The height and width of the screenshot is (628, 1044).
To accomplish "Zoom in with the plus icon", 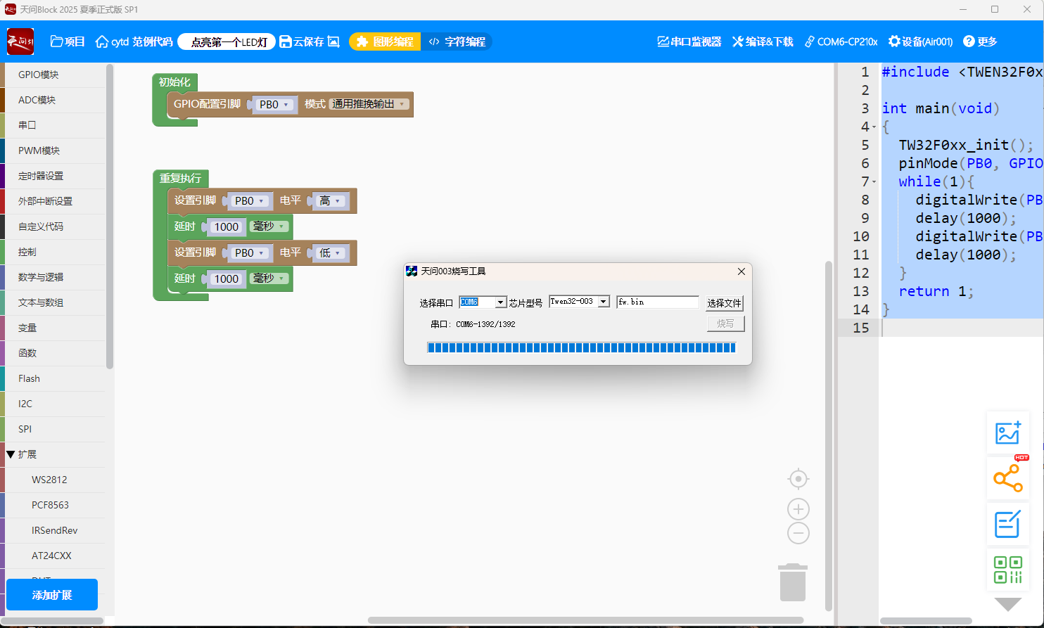I will point(798,509).
